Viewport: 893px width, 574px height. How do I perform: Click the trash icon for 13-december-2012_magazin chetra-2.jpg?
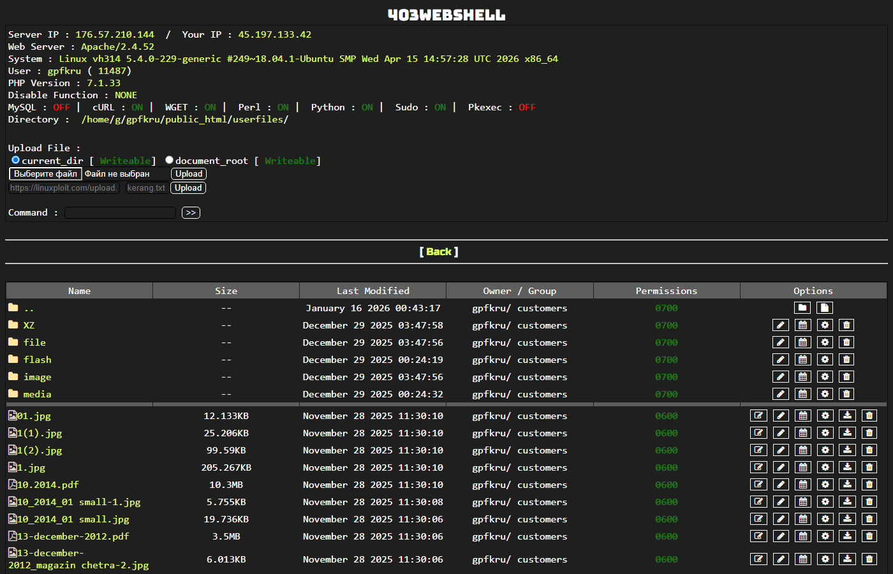point(869,559)
